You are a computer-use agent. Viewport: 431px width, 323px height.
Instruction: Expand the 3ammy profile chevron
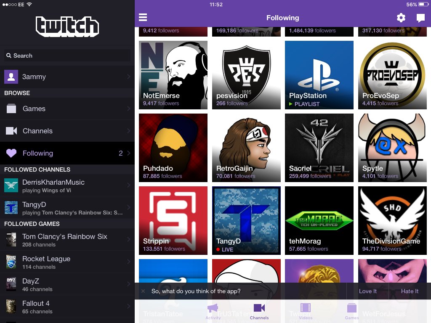pyautogui.click(x=129, y=77)
